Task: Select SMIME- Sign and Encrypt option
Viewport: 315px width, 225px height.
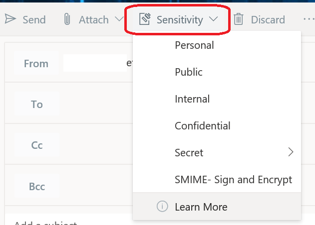Action: click(x=233, y=180)
